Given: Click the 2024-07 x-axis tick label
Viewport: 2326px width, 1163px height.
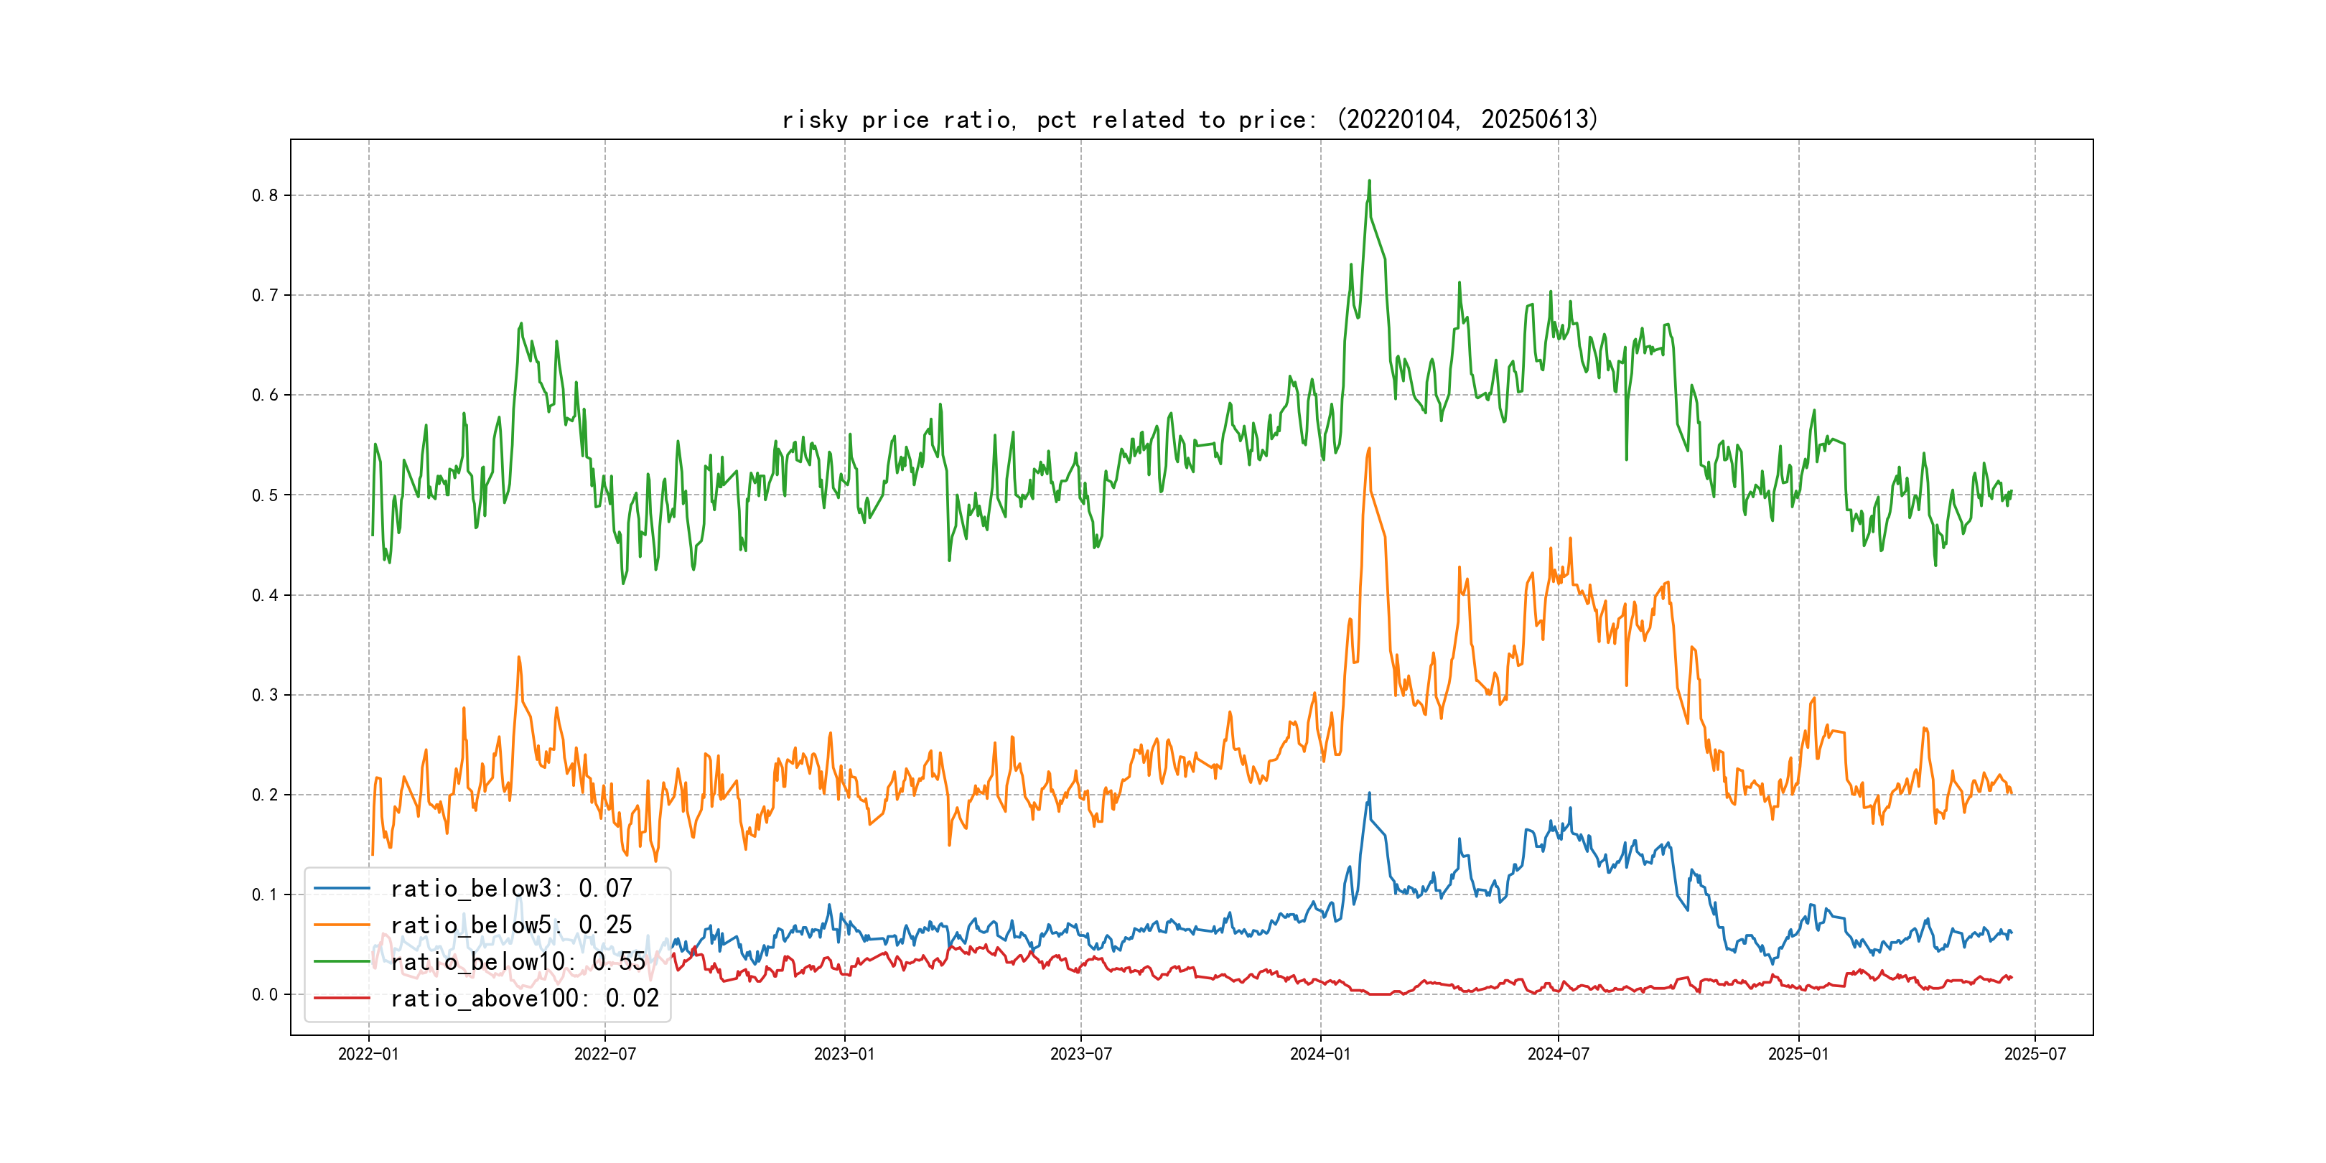Looking at the screenshot, I should point(1558,1054).
